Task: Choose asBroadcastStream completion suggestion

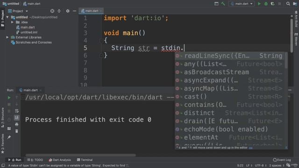Action: click(x=230, y=72)
